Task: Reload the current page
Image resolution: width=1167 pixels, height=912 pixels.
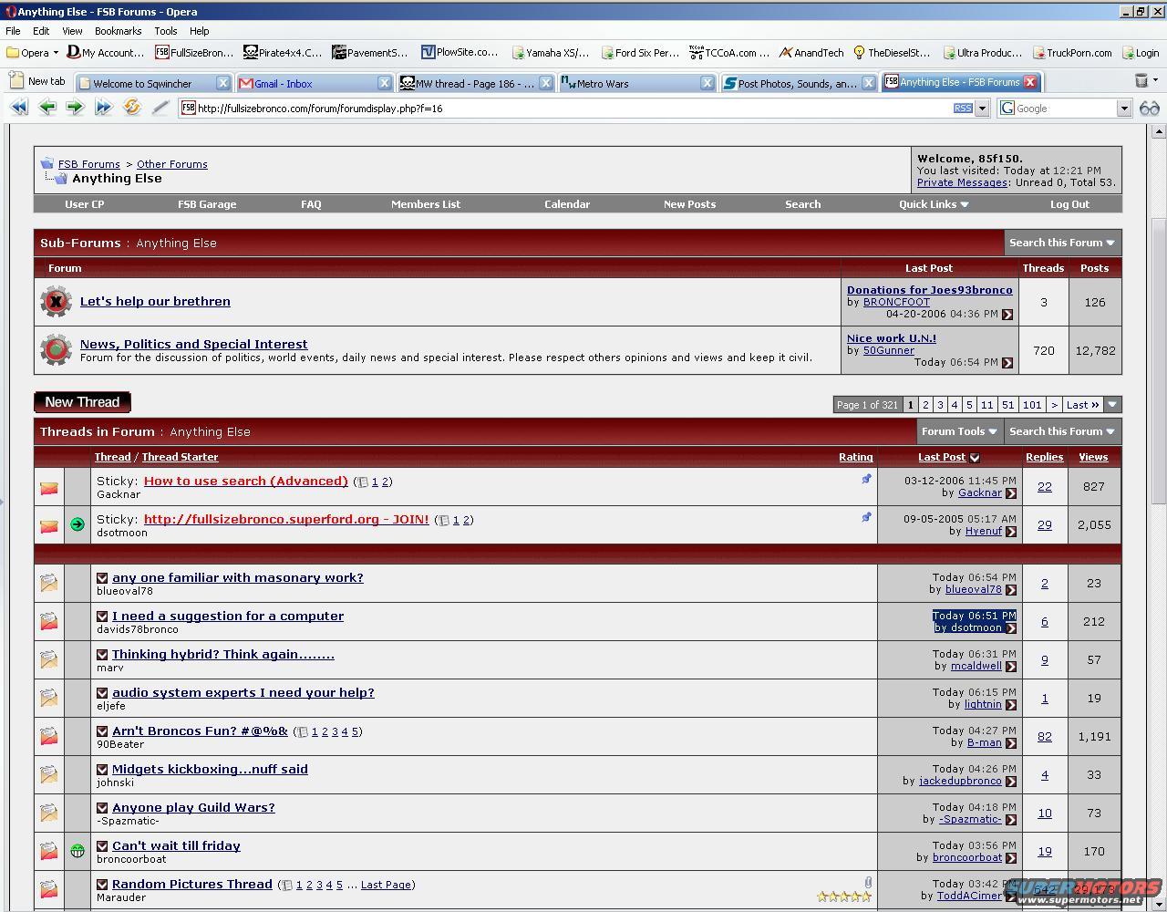Action: [132, 108]
